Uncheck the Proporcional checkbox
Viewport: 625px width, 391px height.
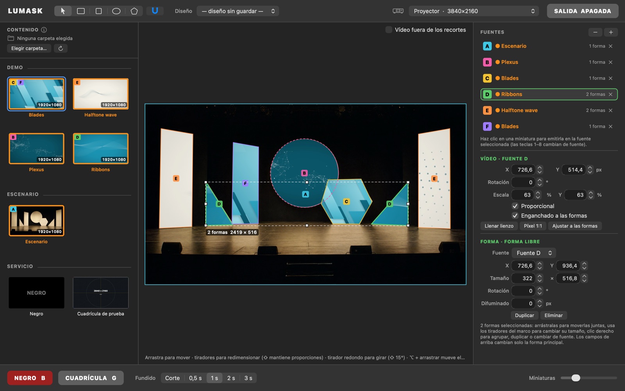pos(515,206)
